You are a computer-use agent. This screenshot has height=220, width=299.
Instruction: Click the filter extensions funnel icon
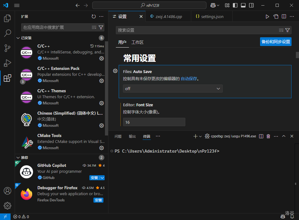(x=101, y=27)
